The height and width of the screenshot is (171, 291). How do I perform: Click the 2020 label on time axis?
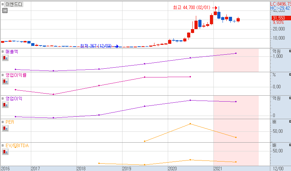172,169
